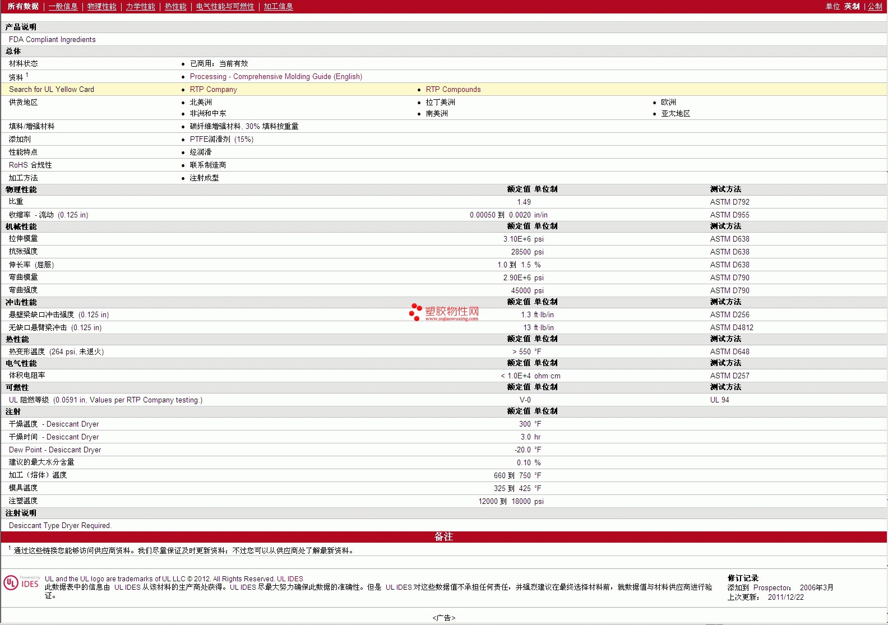Open 电气性能与可燃性 tab
Screen dimensions: 888x625
pyautogui.click(x=225, y=7)
